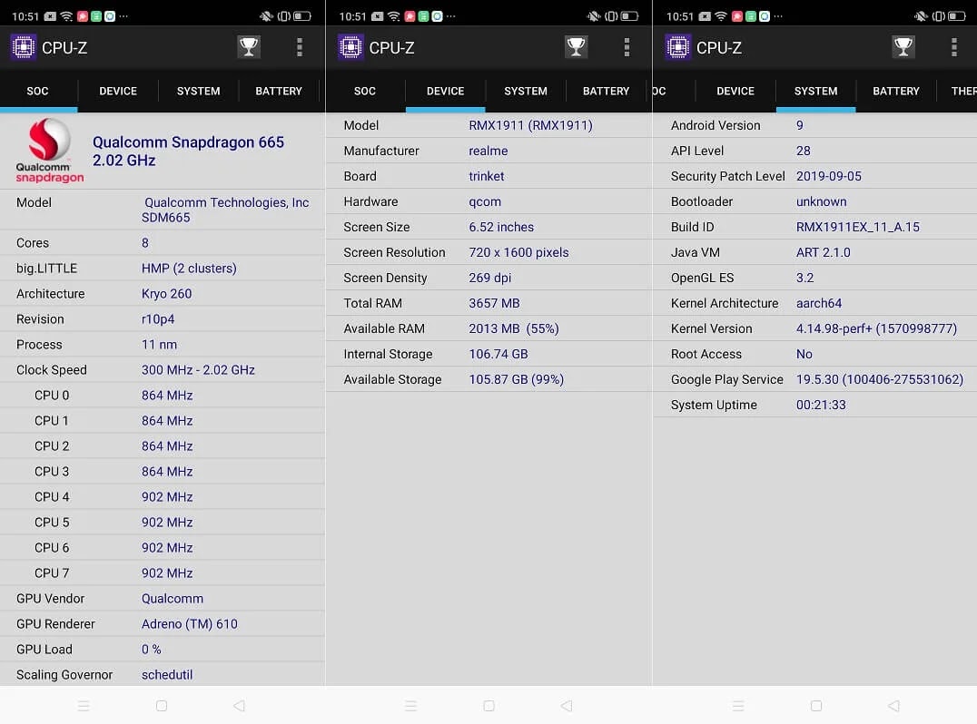977x724 pixels.
Task: Switch to DEVICE tab in right screen
Action: (x=735, y=91)
